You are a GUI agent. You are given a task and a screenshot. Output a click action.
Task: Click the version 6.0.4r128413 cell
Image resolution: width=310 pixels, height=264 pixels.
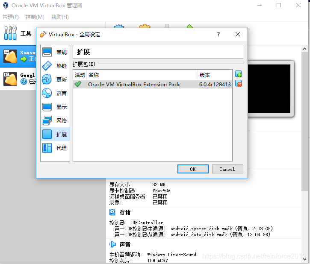(x=215, y=85)
